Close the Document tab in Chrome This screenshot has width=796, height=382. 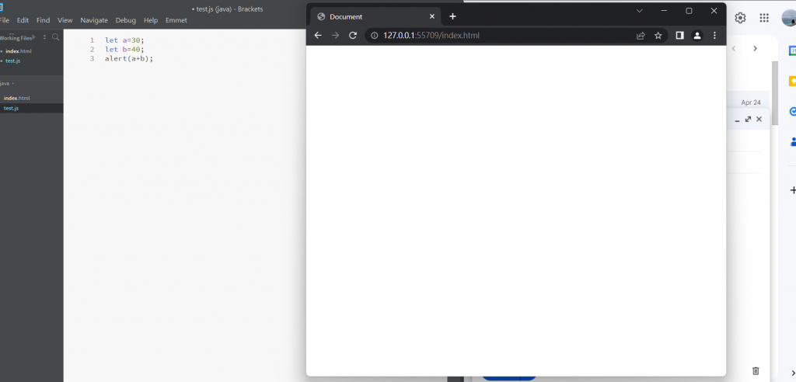click(x=432, y=16)
